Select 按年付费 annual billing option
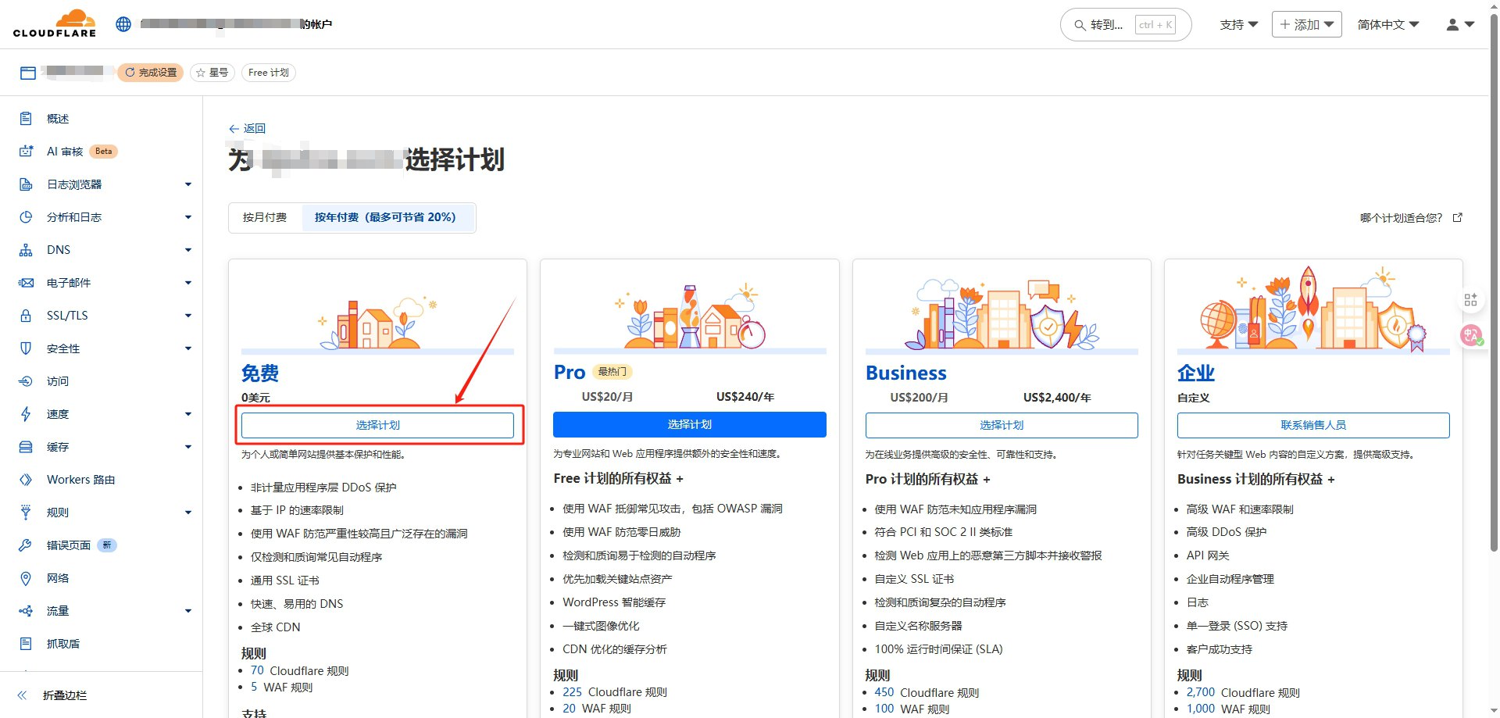 click(x=385, y=217)
